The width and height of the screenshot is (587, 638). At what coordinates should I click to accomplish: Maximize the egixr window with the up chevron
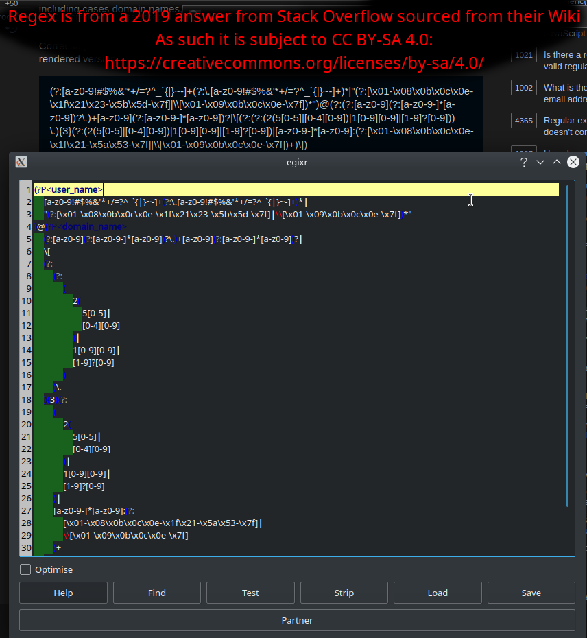pyautogui.click(x=557, y=162)
